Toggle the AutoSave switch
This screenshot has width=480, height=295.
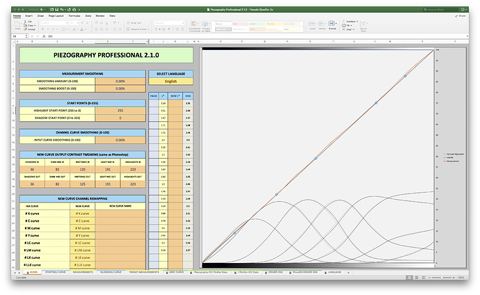(x=43, y=10)
